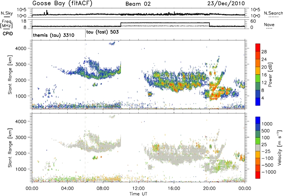283x196 pixels.
Task: Pick the red top segment of Power color bar
Action: click(258, 47)
